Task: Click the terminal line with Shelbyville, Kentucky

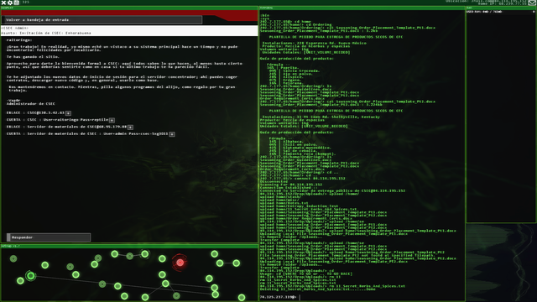Action: (321, 117)
